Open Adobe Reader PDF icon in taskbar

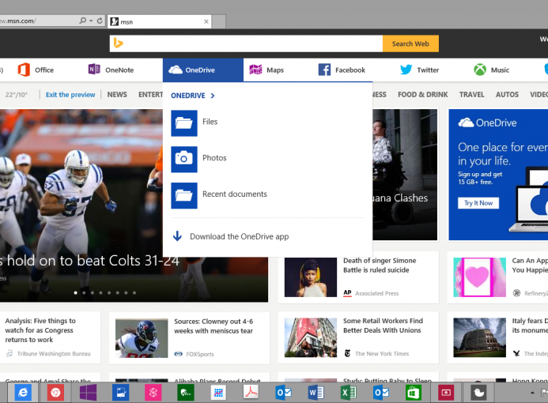click(251, 392)
